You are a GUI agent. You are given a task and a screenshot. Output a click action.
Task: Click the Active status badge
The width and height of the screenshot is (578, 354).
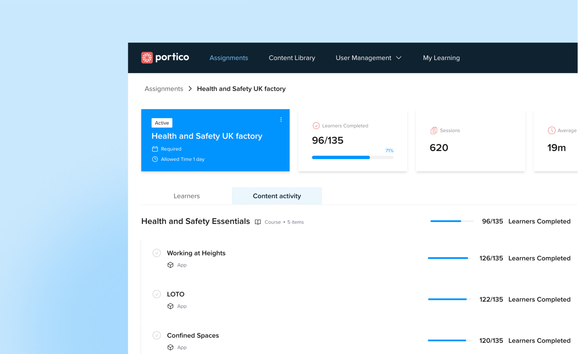pyautogui.click(x=162, y=123)
